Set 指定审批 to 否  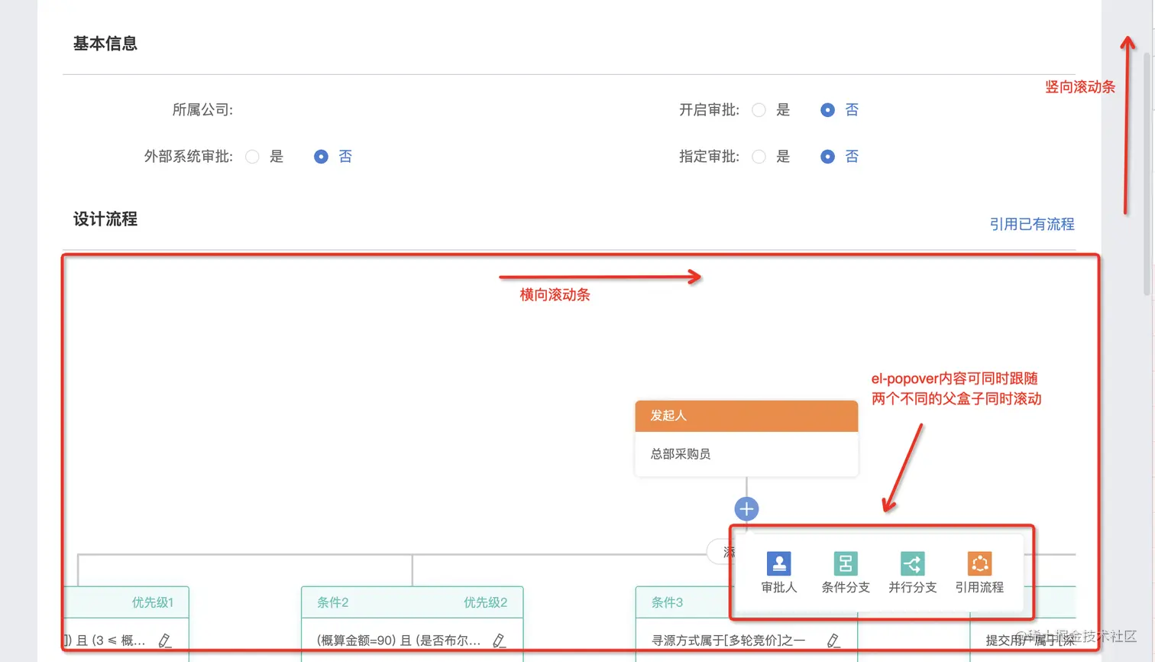[827, 157]
